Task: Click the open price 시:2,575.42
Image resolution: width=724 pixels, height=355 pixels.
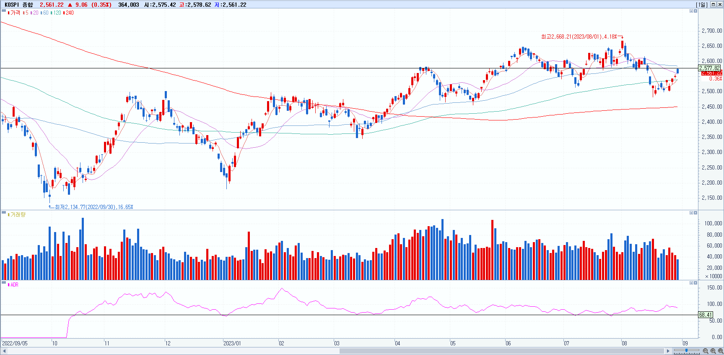Action: 160,5
